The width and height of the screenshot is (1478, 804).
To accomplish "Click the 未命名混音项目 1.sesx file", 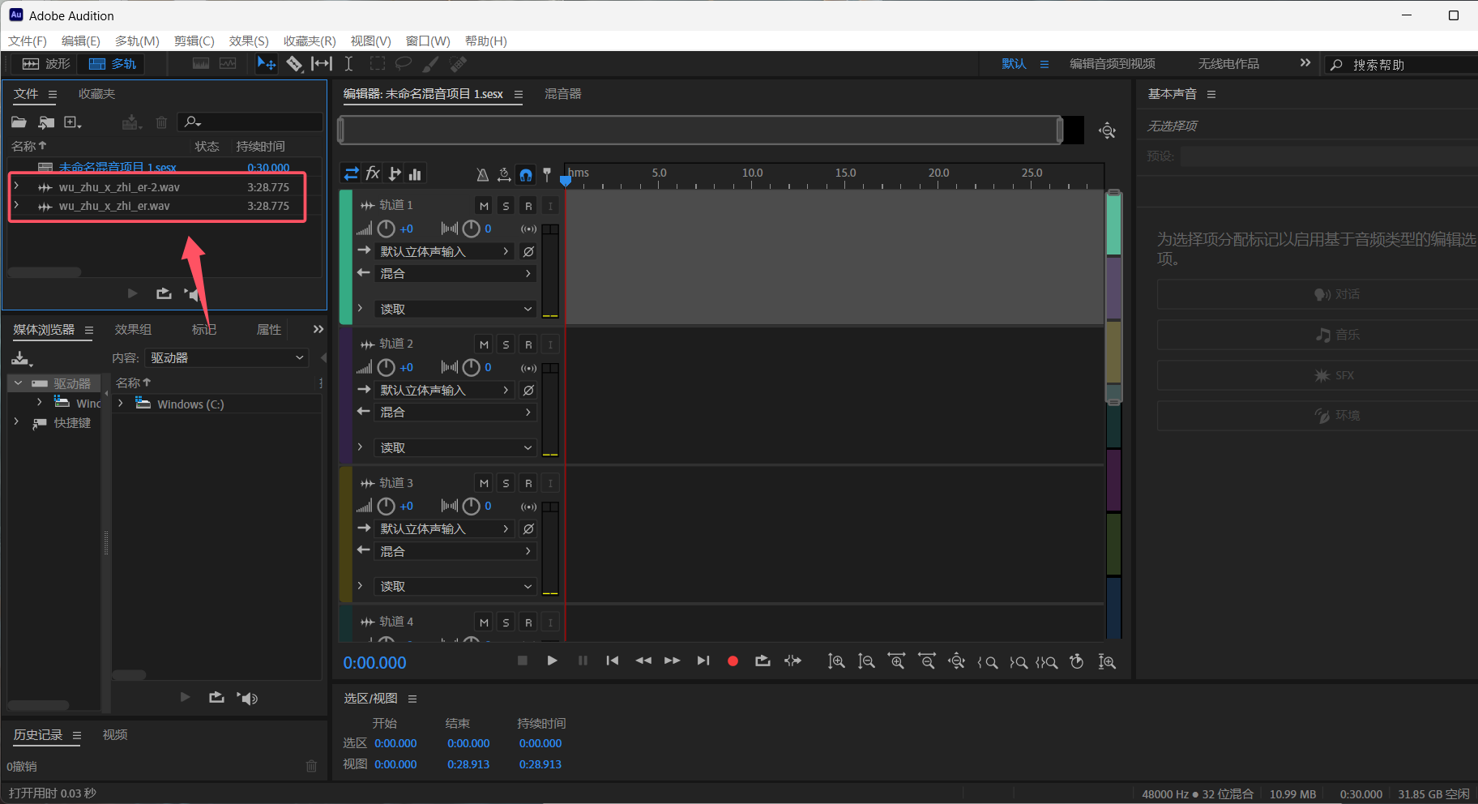I will 117,168.
